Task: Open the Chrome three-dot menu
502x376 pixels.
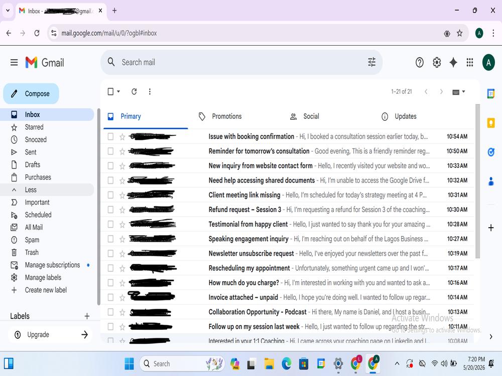Action: click(x=493, y=33)
